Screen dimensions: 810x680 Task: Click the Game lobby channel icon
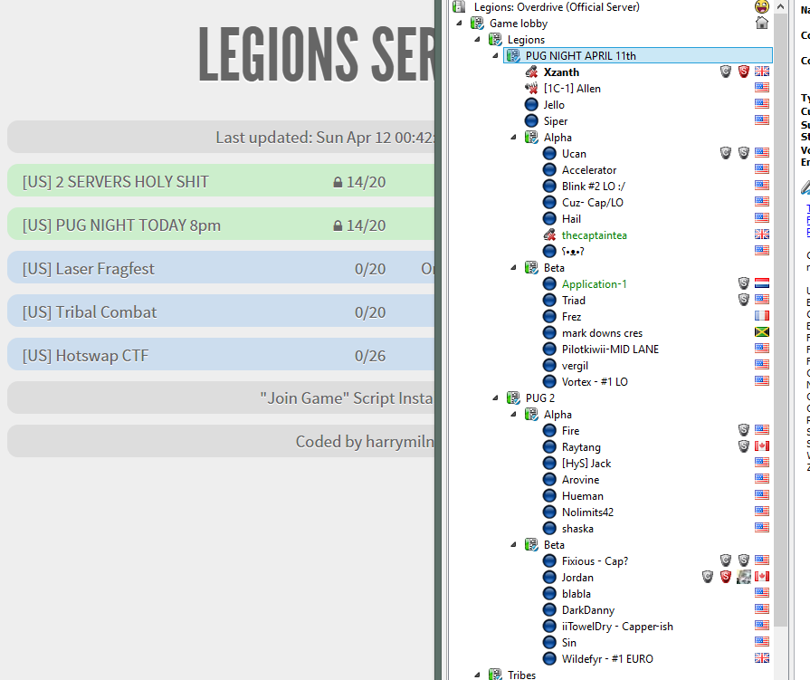tap(477, 24)
